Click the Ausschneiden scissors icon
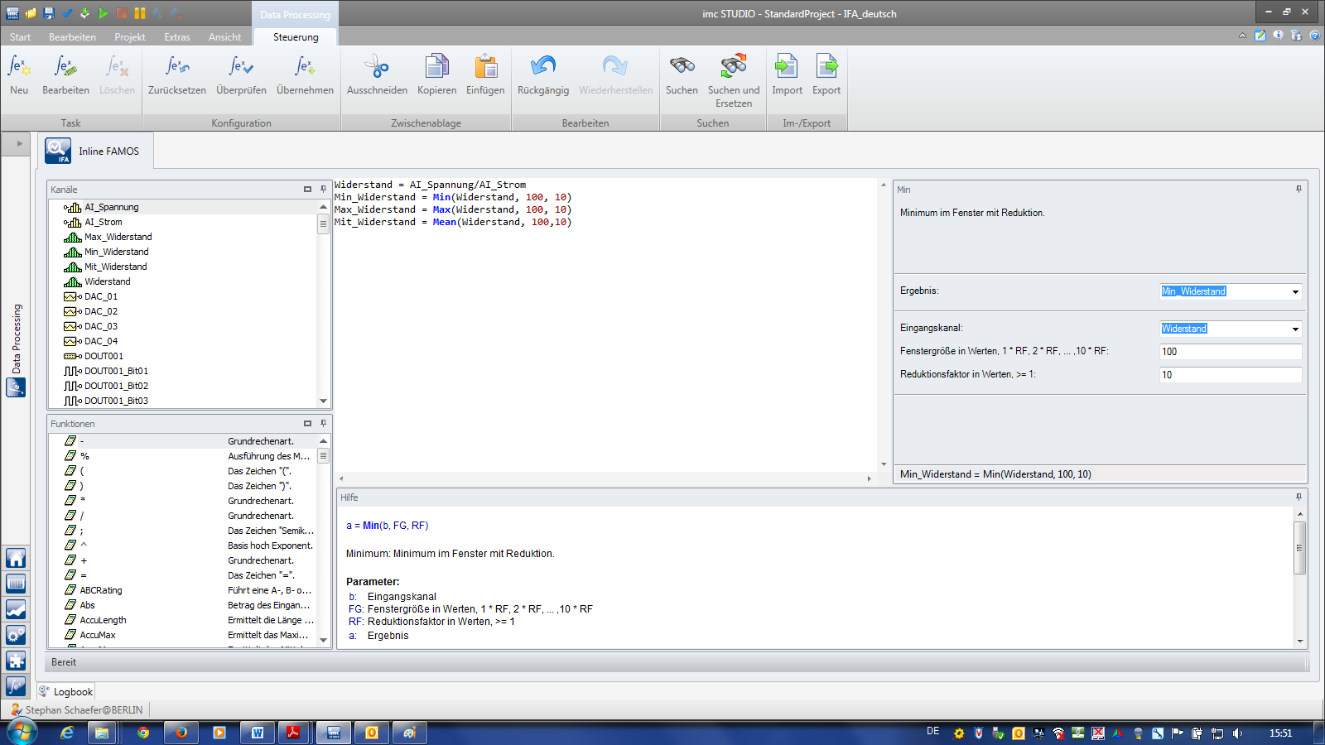Image resolution: width=1325 pixels, height=745 pixels. 377,67
